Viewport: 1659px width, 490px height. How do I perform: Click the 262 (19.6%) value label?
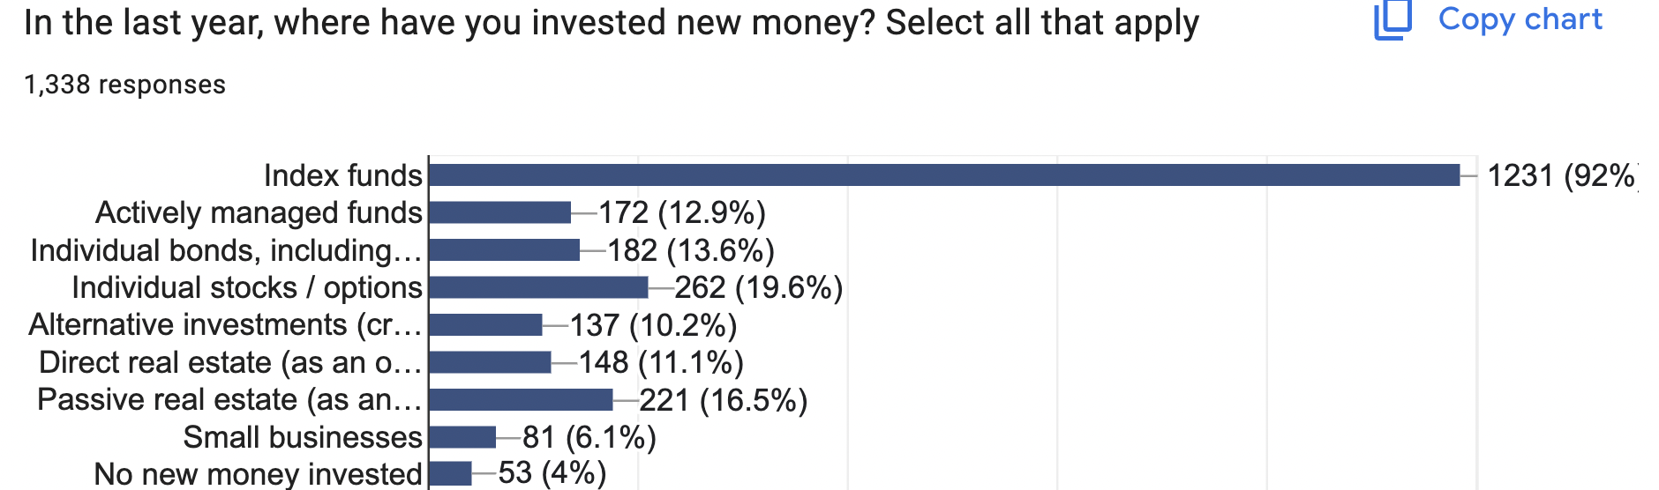759,287
